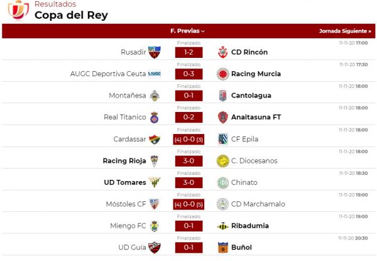This screenshot has width=377, height=261.
Task: Click the UD Guía 0-1 score box
Action: [188, 247]
